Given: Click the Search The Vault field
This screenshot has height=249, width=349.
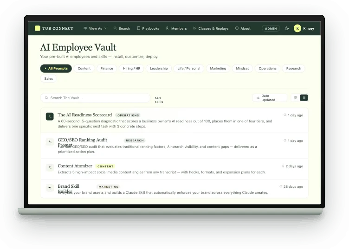Looking at the screenshot, I should tap(95, 98).
